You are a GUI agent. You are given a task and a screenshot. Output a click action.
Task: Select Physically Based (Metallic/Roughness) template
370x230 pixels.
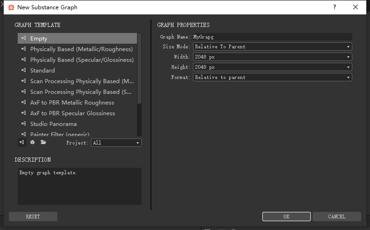pos(77,49)
